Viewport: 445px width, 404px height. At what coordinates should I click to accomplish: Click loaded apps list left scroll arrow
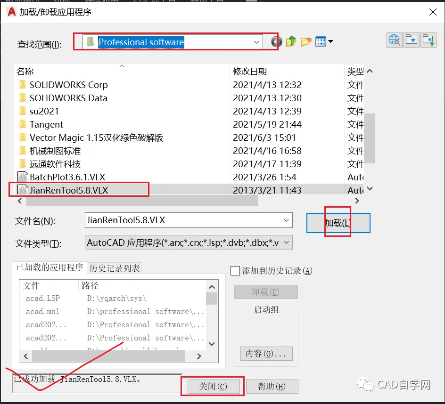(26, 356)
